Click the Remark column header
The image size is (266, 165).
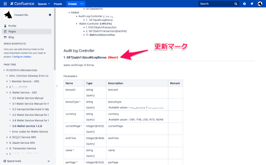[175, 83]
